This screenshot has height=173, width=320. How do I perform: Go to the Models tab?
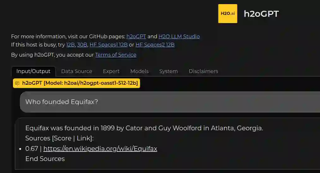(139, 71)
